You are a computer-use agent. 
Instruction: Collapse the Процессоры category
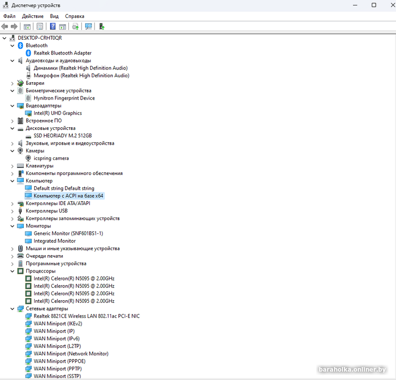[12, 271]
